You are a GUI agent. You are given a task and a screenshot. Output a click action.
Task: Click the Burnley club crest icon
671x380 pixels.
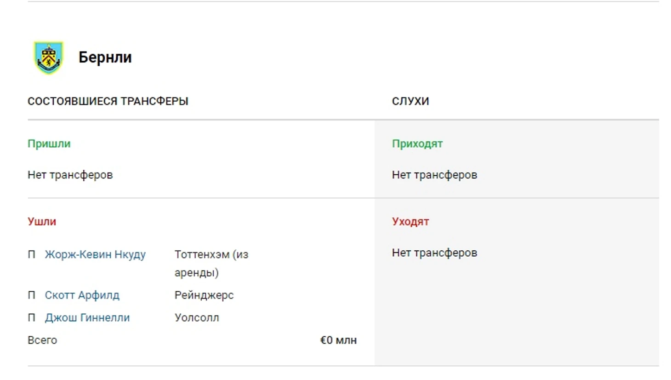[x=48, y=58]
